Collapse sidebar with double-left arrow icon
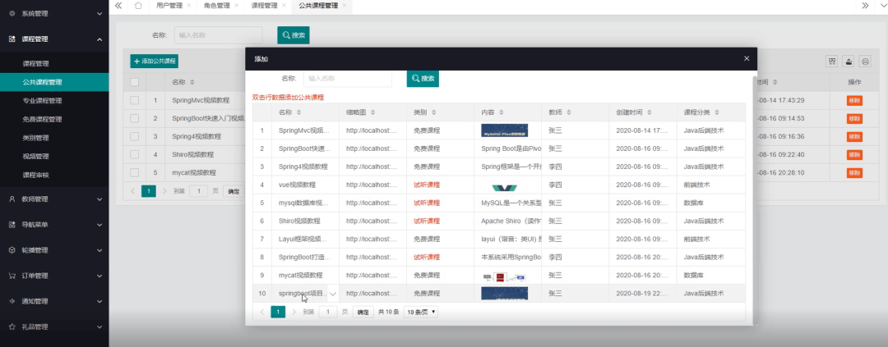 point(118,6)
